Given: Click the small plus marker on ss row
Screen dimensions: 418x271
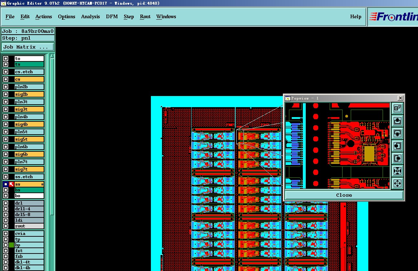Looking at the screenshot, I should (x=42, y=184).
